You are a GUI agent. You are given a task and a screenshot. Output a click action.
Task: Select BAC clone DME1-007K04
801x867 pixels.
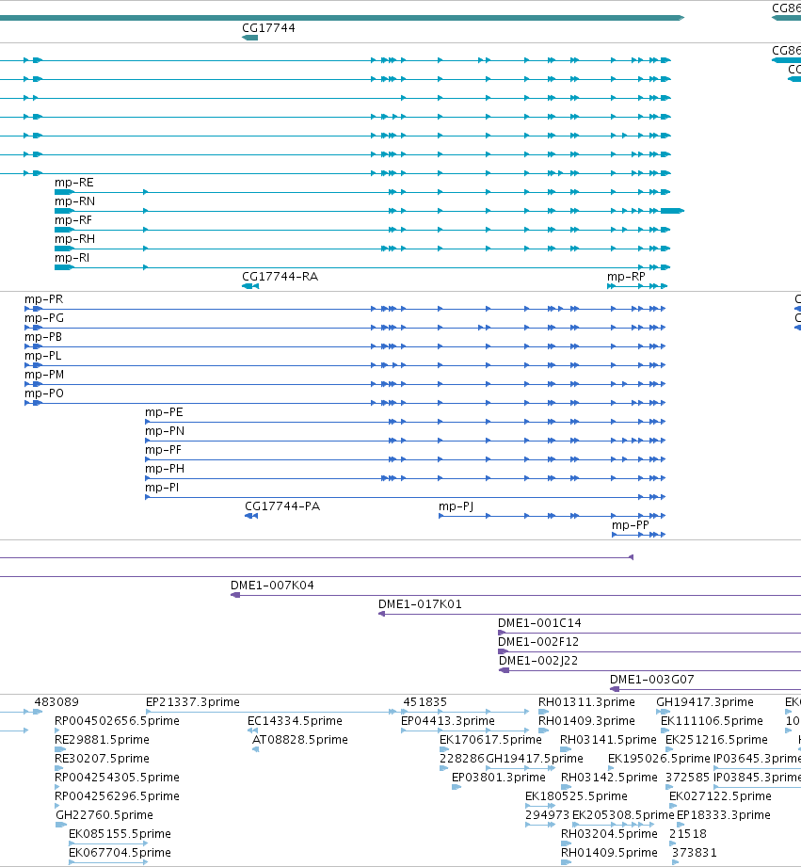point(516,595)
